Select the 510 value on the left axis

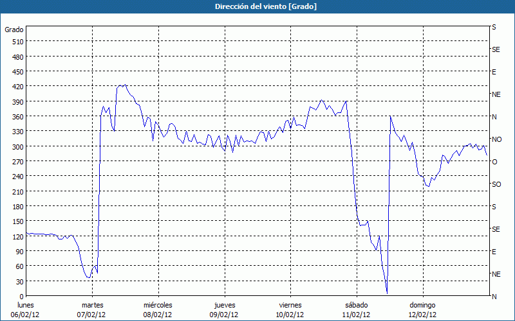click(x=17, y=42)
